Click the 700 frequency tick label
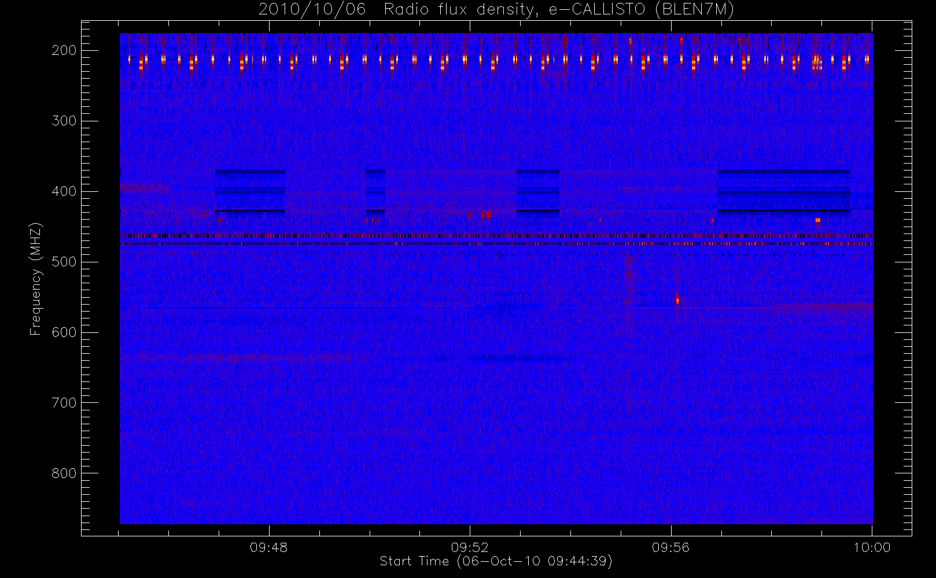The width and height of the screenshot is (936, 578). pyautogui.click(x=64, y=403)
